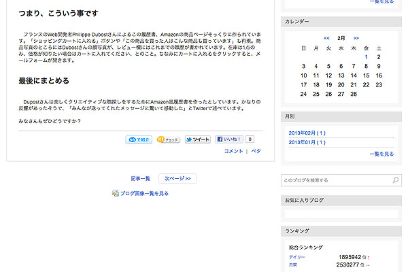Go to previous month in calendar
This screenshot has width=408, height=272.
pyautogui.click(x=327, y=38)
